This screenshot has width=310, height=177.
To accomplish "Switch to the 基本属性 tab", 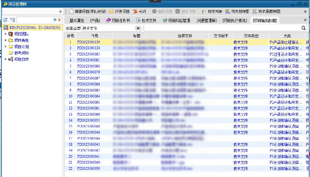I will pyautogui.click(x=77, y=20).
